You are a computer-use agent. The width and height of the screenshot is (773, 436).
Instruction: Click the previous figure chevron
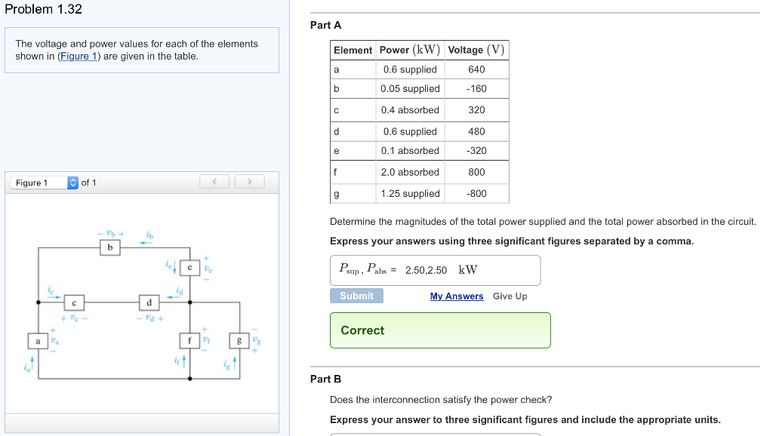[214, 181]
